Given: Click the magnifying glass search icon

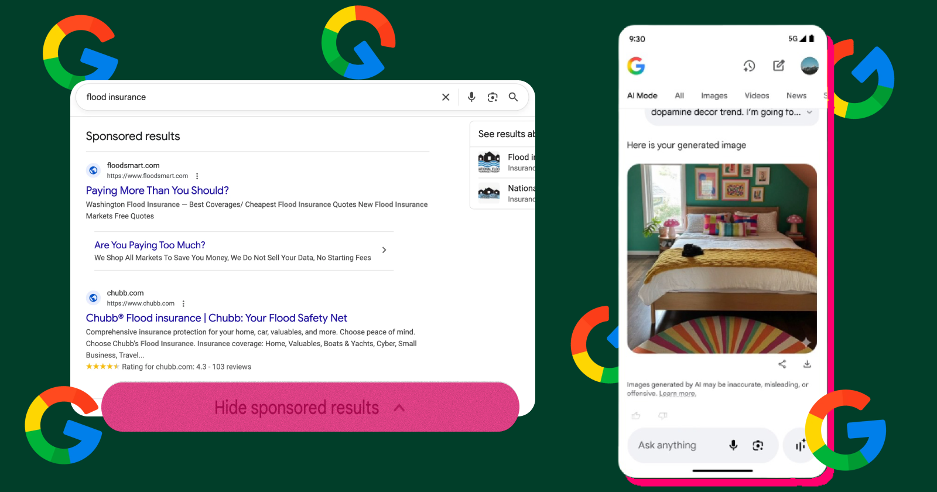Looking at the screenshot, I should pos(513,97).
